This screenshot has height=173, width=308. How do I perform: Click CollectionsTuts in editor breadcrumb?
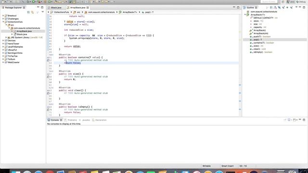click(60, 12)
